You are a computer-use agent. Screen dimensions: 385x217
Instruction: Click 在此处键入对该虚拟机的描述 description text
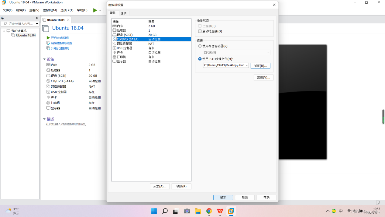(67, 124)
